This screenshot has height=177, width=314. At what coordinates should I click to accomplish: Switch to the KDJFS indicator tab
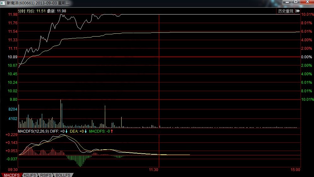(30, 175)
